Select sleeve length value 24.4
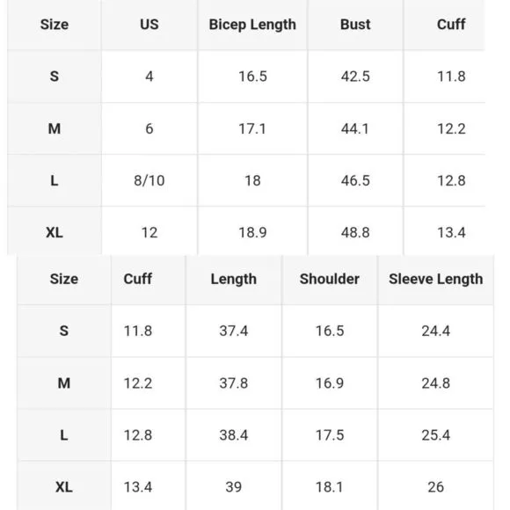510x510 pixels. (436, 331)
